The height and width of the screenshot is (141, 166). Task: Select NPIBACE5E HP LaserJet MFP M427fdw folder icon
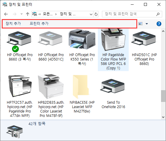[x=81, y=87]
